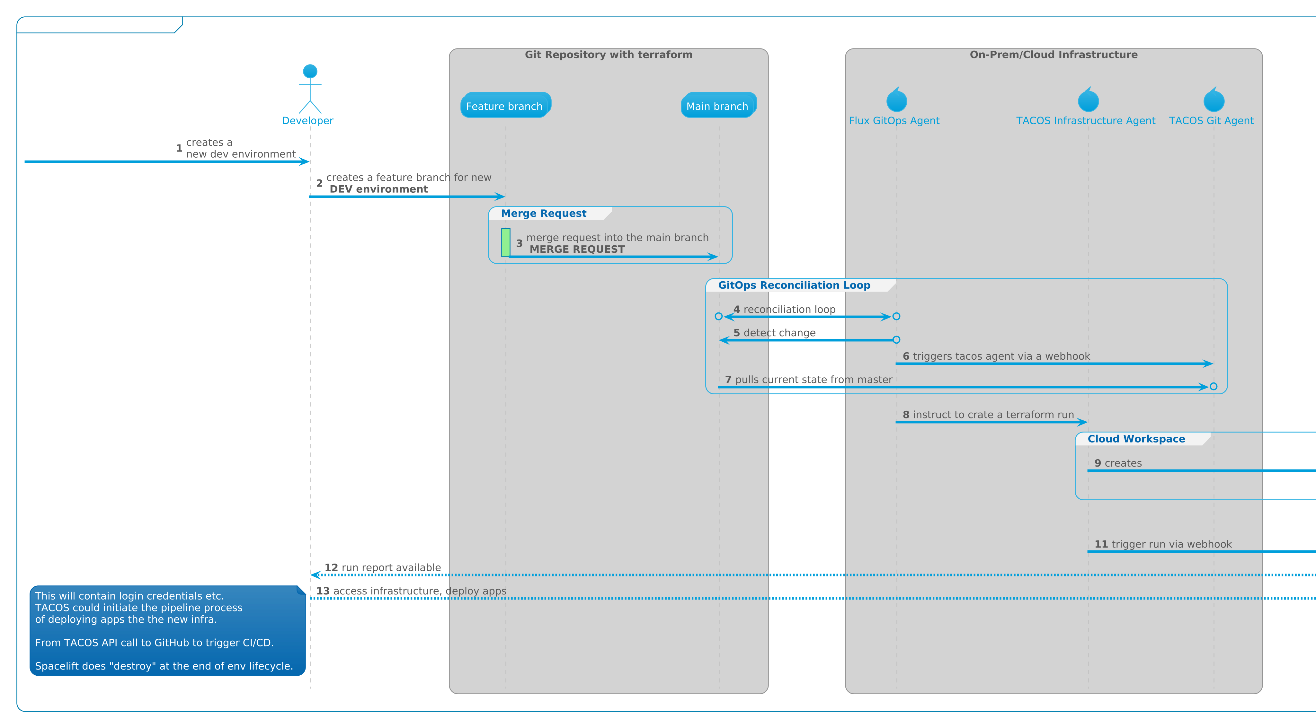
Task: Click the TACOS Git Agent control icon
Action: click(x=1214, y=99)
